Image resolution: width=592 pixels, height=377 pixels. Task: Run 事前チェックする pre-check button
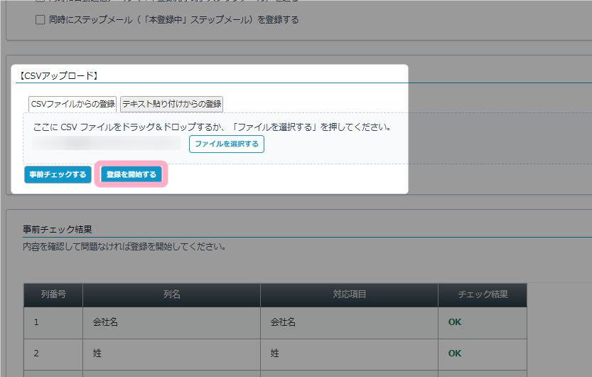(x=58, y=174)
